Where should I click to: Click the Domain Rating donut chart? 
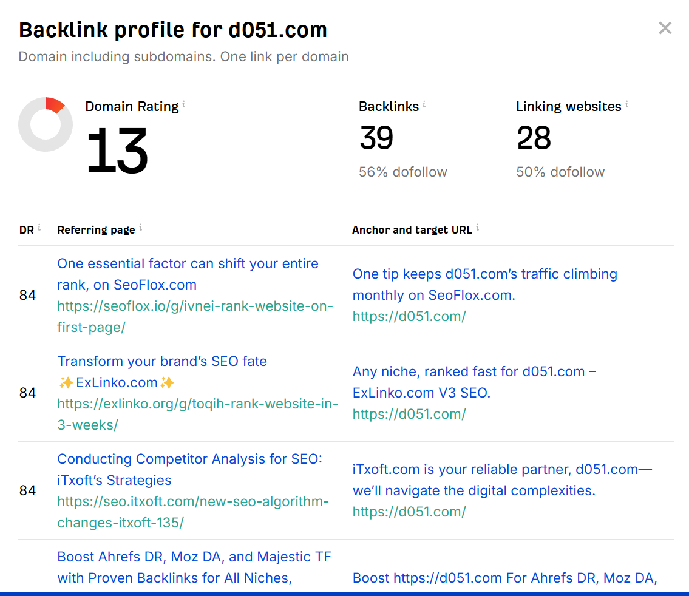pos(46,124)
